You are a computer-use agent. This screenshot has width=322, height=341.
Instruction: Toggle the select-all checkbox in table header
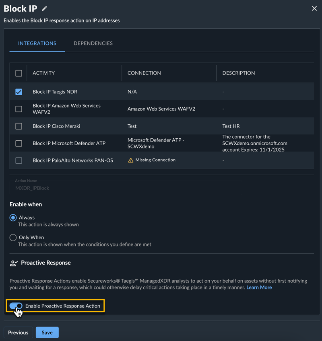[19, 73]
